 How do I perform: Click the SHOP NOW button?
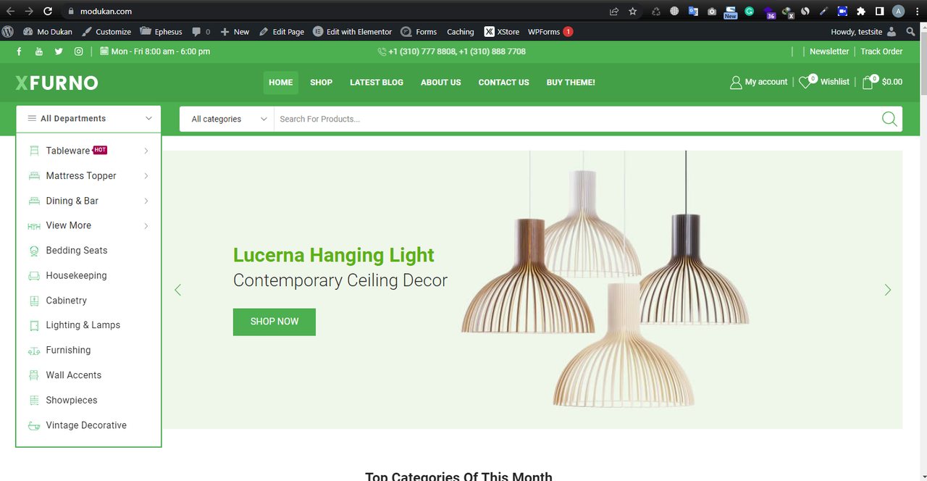[x=274, y=322]
